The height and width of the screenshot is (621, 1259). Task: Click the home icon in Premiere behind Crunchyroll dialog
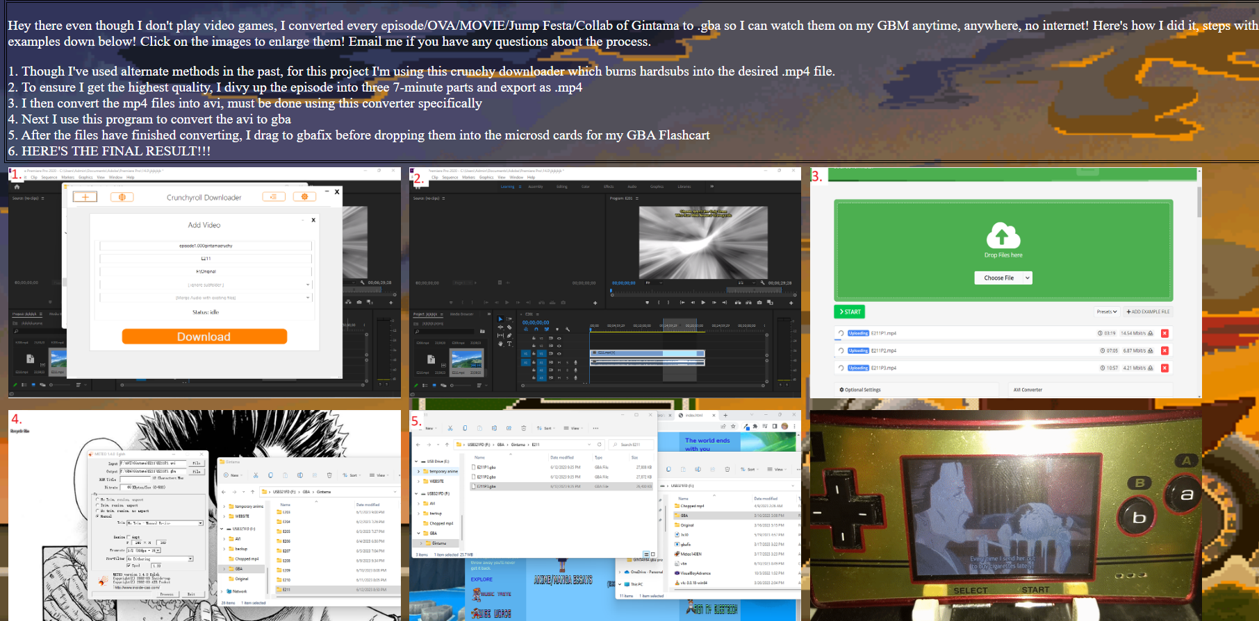coord(17,187)
